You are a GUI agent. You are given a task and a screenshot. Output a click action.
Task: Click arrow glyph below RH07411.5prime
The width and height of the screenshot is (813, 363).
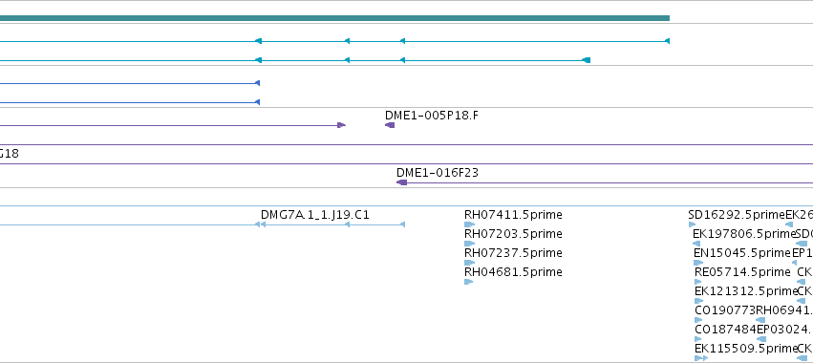click(469, 224)
